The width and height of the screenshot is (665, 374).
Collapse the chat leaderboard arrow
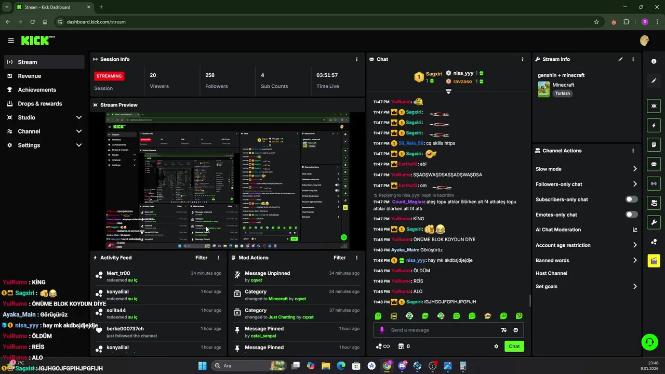(x=448, y=91)
